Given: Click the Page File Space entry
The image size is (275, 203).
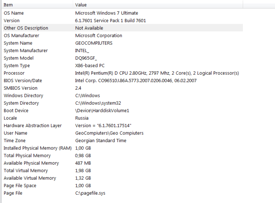Looking at the screenshot, I should click(20, 186).
